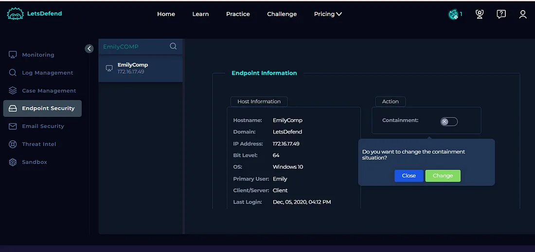Viewport: 535px width, 252px height.
Task: Go to Threat Intel label
Action: click(x=39, y=144)
